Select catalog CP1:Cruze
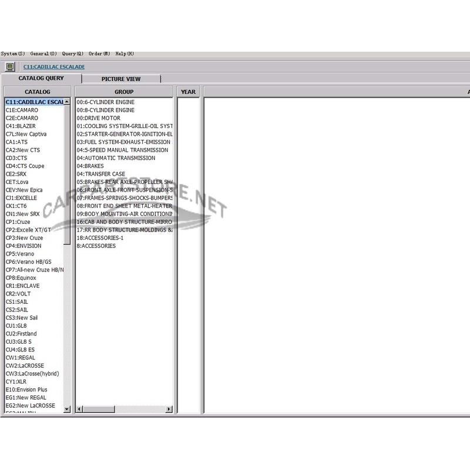 tap(18, 222)
